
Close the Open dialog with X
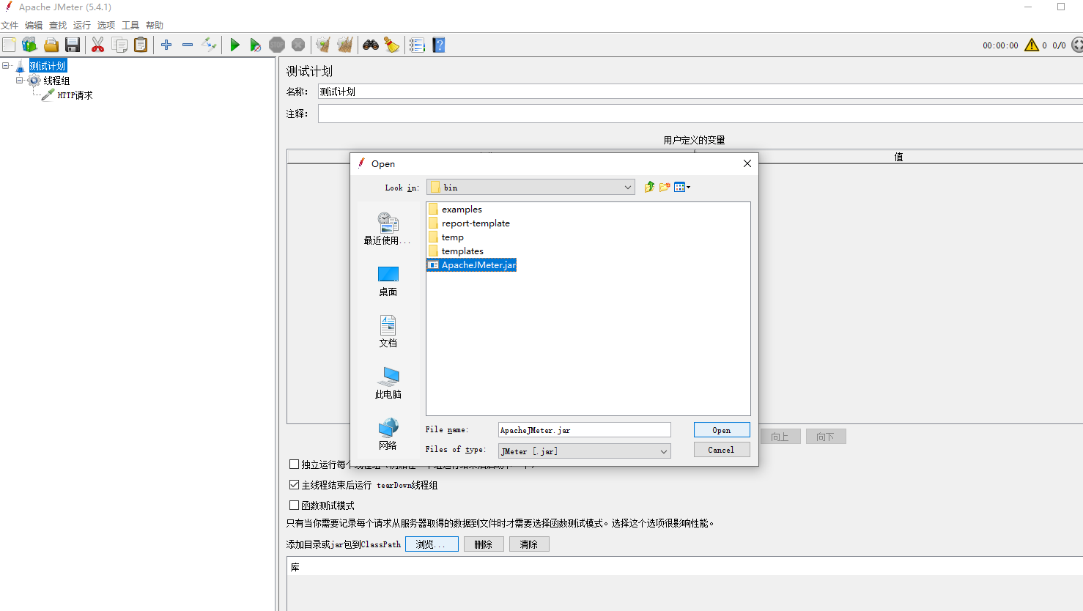[747, 163]
